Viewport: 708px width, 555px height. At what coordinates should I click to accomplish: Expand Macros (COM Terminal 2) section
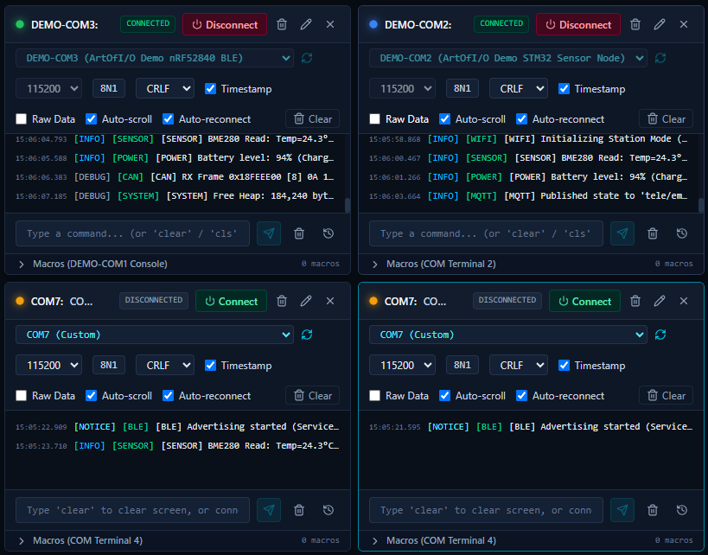pos(531,264)
